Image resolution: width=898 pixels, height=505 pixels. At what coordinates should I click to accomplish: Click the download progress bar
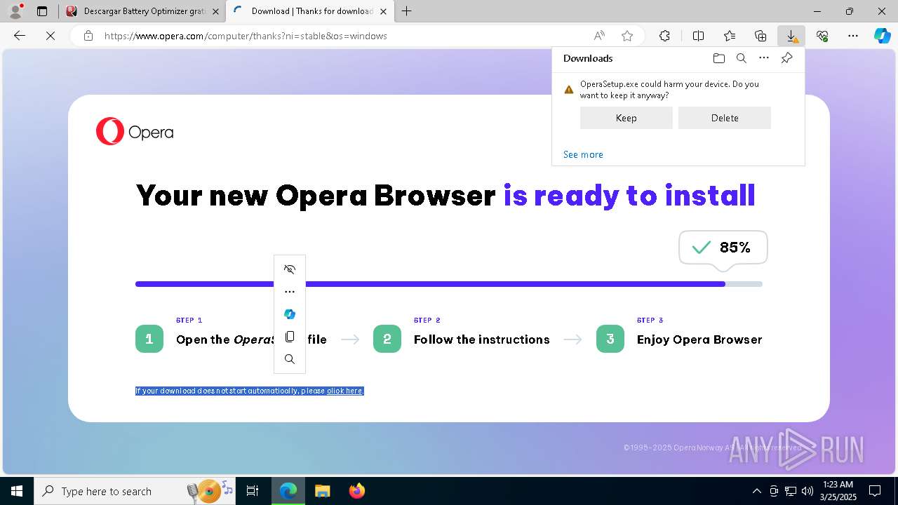pos(449,284)
